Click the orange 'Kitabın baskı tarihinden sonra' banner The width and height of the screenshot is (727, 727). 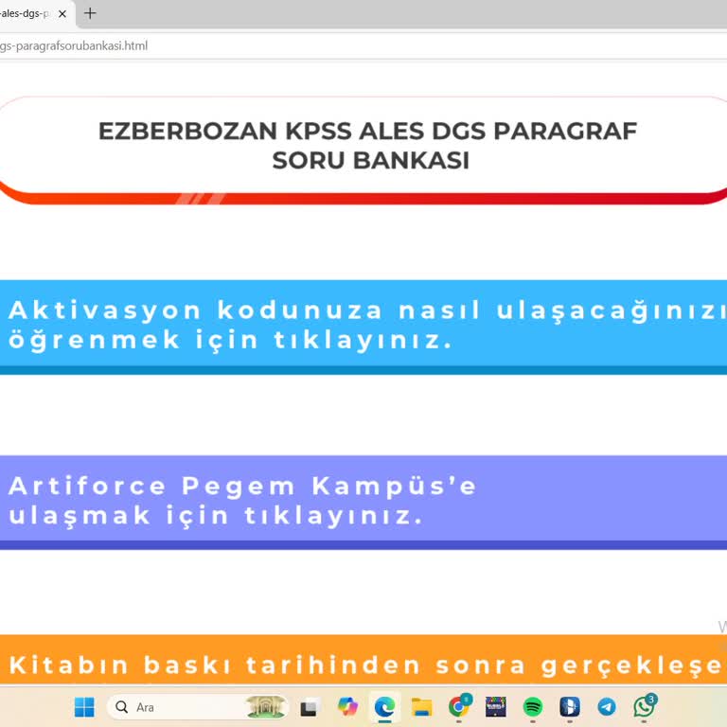(363, 660)
